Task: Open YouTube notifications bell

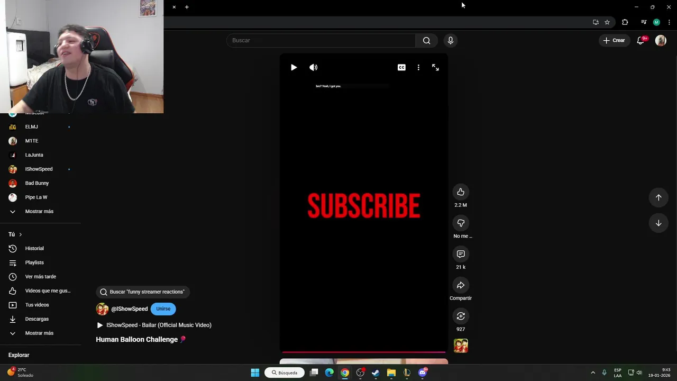Action: click(641, 40)
